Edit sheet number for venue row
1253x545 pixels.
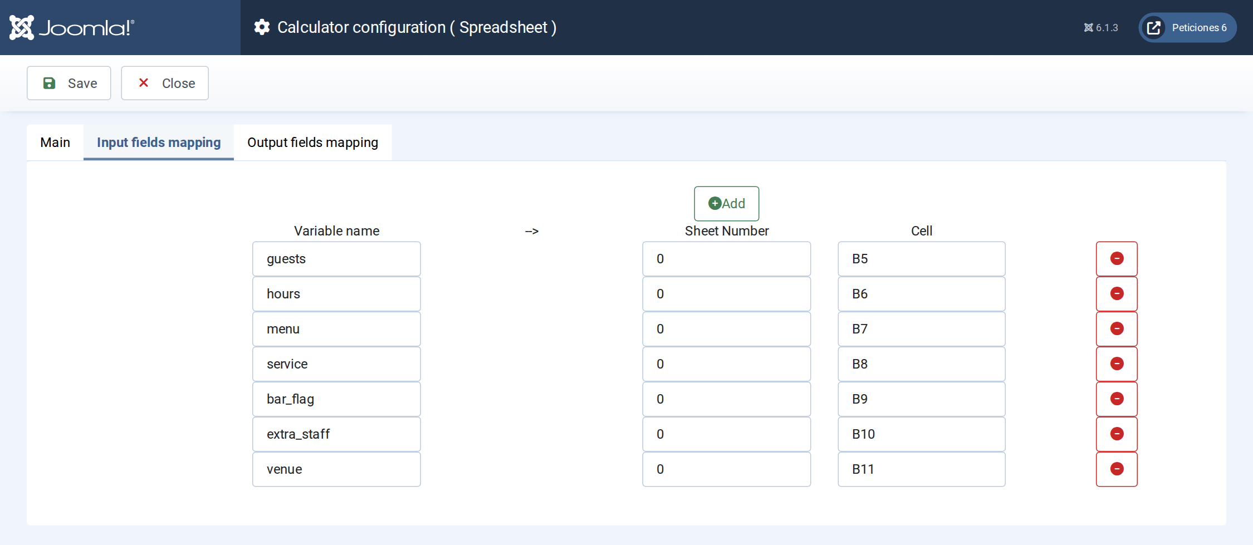[x=727, y=469]
